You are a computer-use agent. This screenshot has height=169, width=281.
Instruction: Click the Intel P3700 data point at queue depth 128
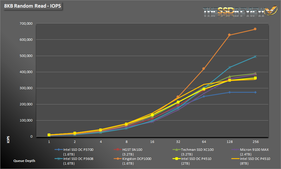[x=229, y=92]
